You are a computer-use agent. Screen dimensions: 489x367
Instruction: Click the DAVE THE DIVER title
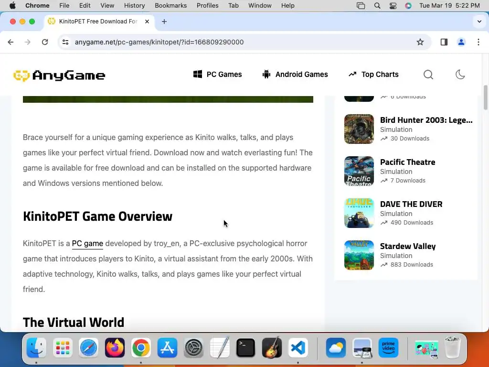coord(411,204)
